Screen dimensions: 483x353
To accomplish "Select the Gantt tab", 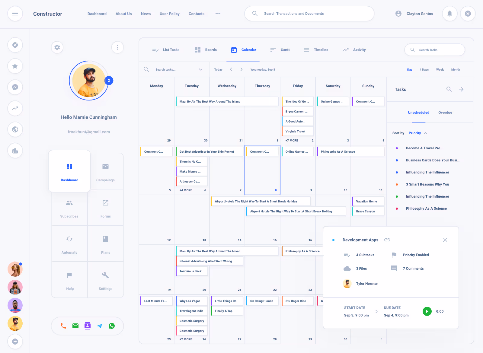I will point(280,49).
